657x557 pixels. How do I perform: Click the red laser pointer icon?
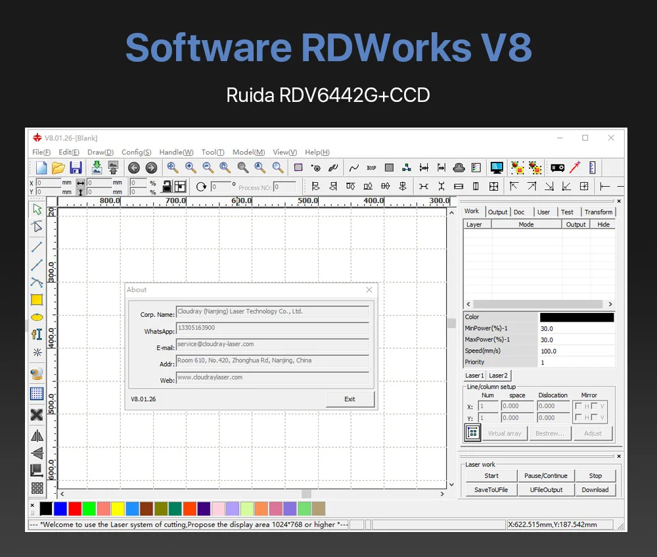(575, 167)
